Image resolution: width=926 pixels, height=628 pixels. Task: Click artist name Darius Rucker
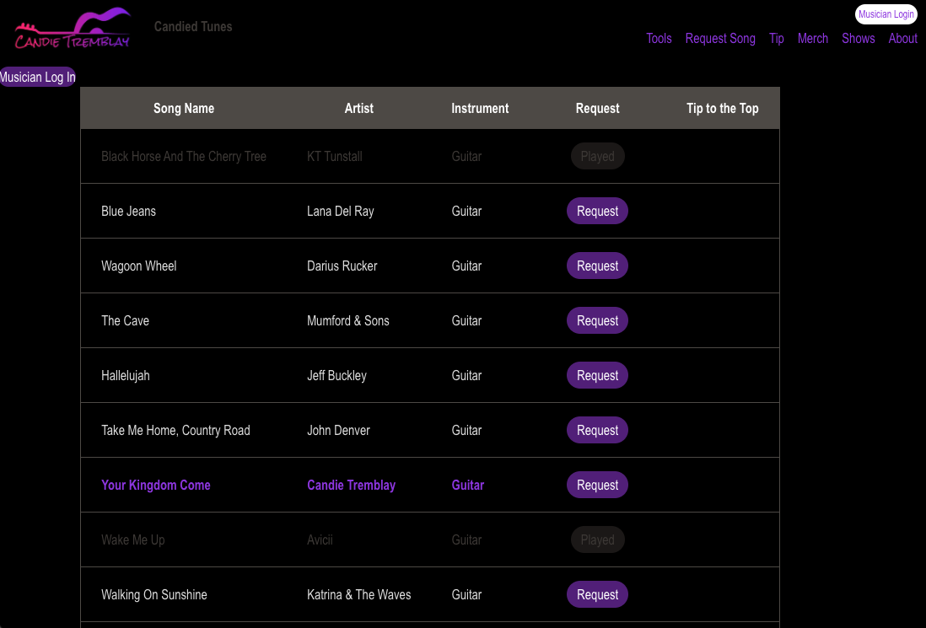[x=342, y=266]
